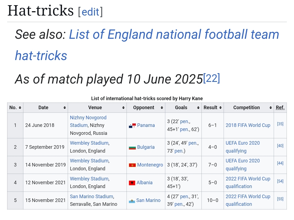Click the San Marino flag icon

coord(132,201)
